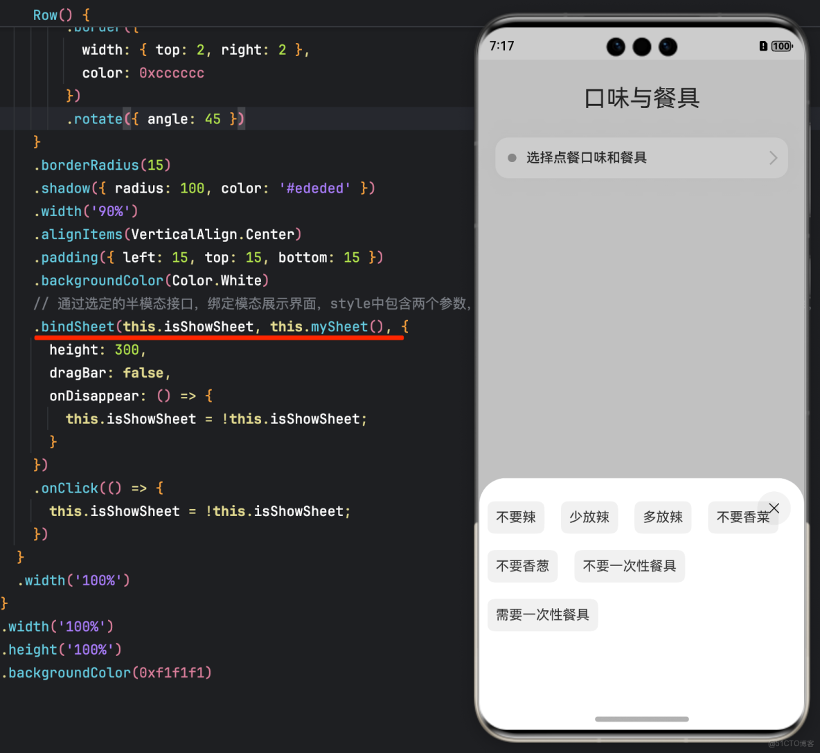The image size is (820, 753).
Task: Click the notification icon beside battery
Action: [763, 46]
